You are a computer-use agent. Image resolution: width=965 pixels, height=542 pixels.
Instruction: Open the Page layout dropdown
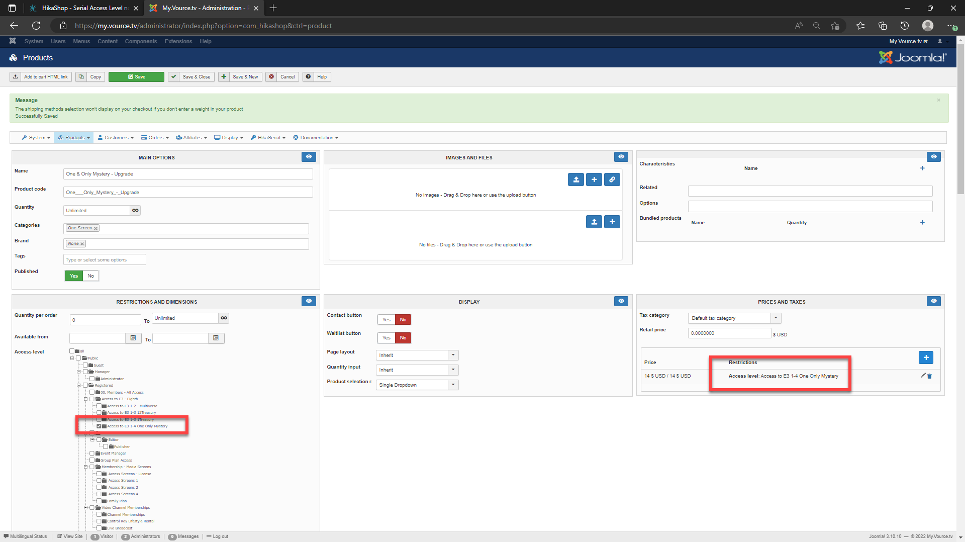point(417,355)
